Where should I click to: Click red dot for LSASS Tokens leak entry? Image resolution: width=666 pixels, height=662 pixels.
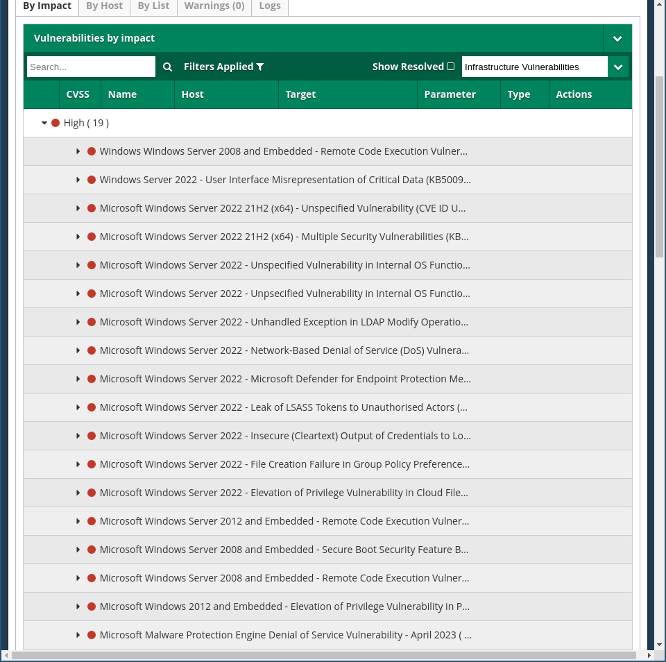click(92, 407)
